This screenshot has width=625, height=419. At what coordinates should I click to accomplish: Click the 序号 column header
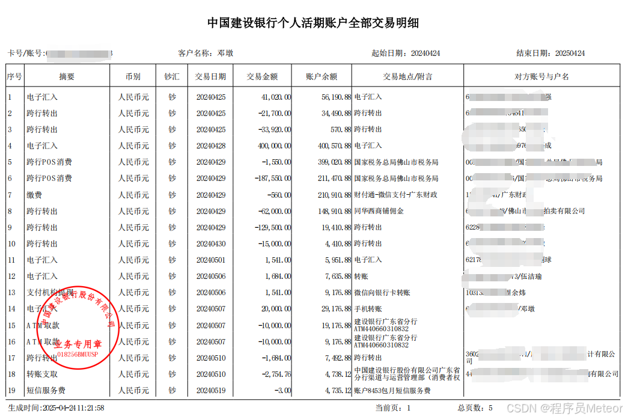(x=14, y=76)
